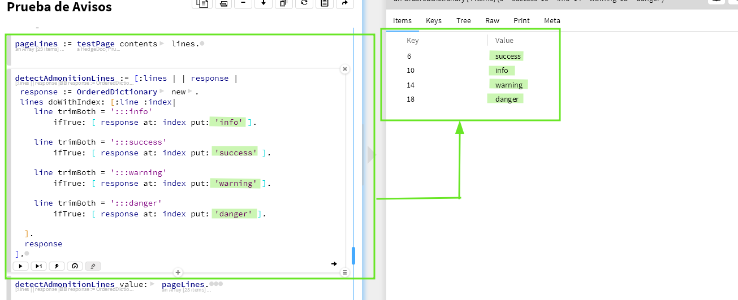Expand the triangle after 'testPage contents'
738x300 pixels.
point(162,44)
